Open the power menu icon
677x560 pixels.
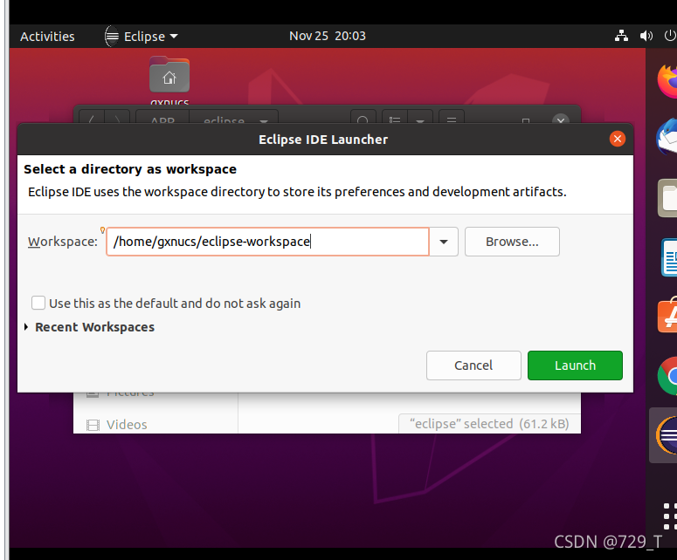[x=670, y=36]
